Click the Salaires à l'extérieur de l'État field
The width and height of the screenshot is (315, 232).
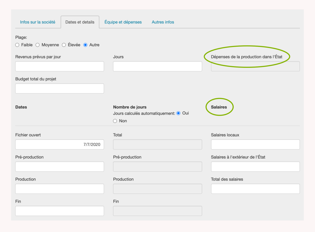255,167
